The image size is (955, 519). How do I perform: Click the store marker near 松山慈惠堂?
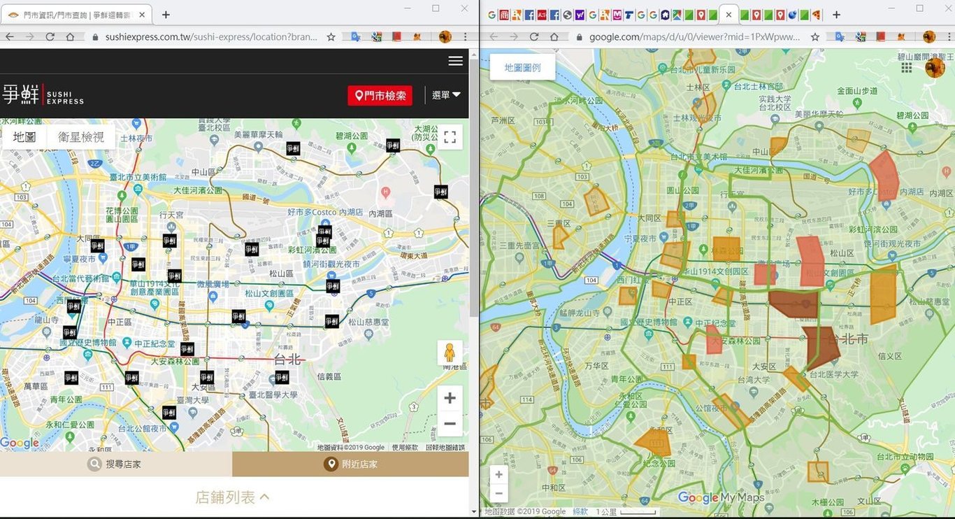coord(331,321)
